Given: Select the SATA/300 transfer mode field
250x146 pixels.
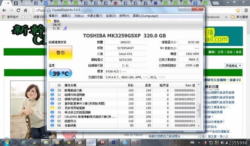Looking at the screenshot, I should tap(125, 60).
